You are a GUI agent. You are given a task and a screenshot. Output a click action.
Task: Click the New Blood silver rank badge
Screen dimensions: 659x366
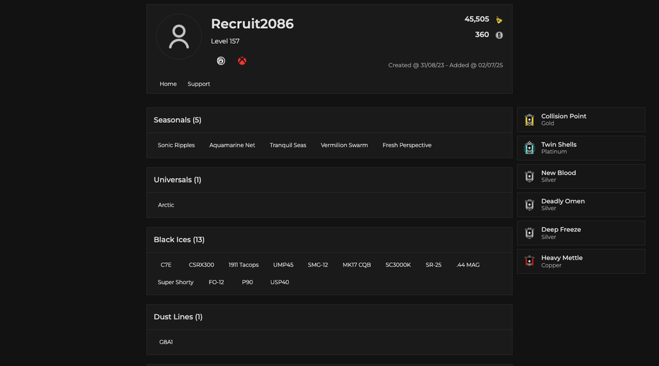click(x=530, y=177)
